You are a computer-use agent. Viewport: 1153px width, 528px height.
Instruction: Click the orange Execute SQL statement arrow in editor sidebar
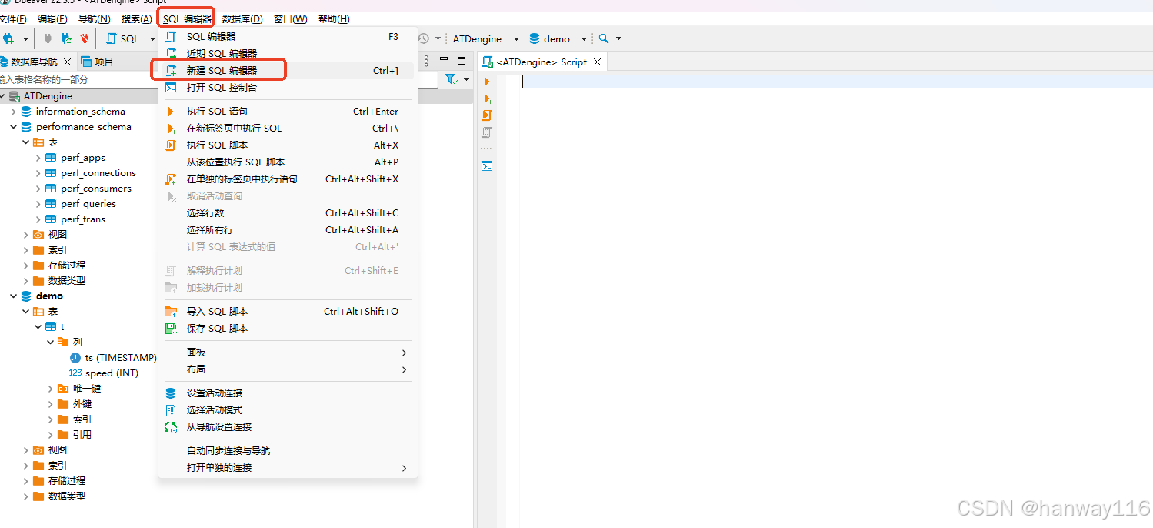point(487,82)
